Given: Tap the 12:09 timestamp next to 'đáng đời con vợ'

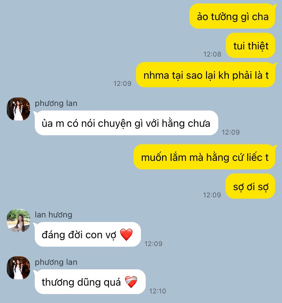Looking at the screenshot, I should [153, 244].
